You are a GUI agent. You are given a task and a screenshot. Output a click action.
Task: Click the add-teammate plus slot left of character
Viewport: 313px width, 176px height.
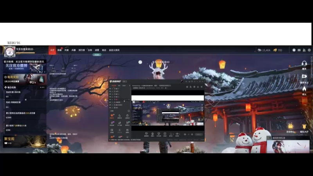106,101
